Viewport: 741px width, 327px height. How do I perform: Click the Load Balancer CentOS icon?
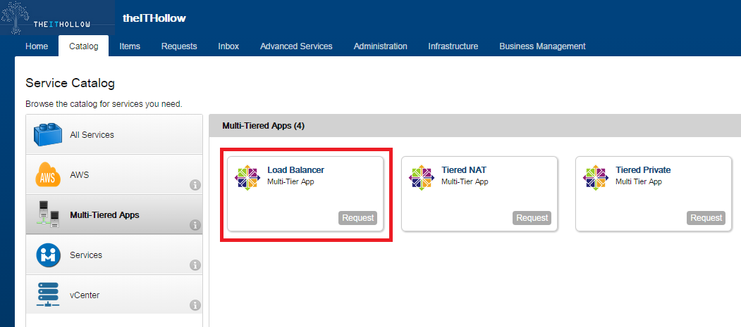click(247, 177)
